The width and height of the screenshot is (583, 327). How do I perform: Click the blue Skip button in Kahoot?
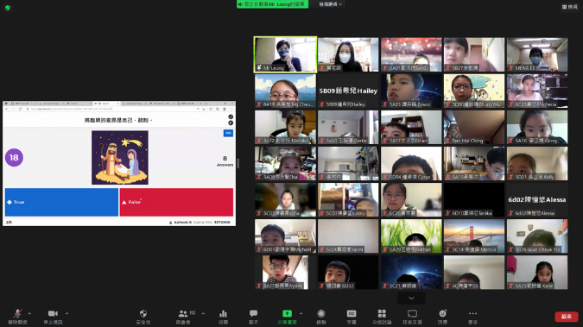click(x=228, y=133)
